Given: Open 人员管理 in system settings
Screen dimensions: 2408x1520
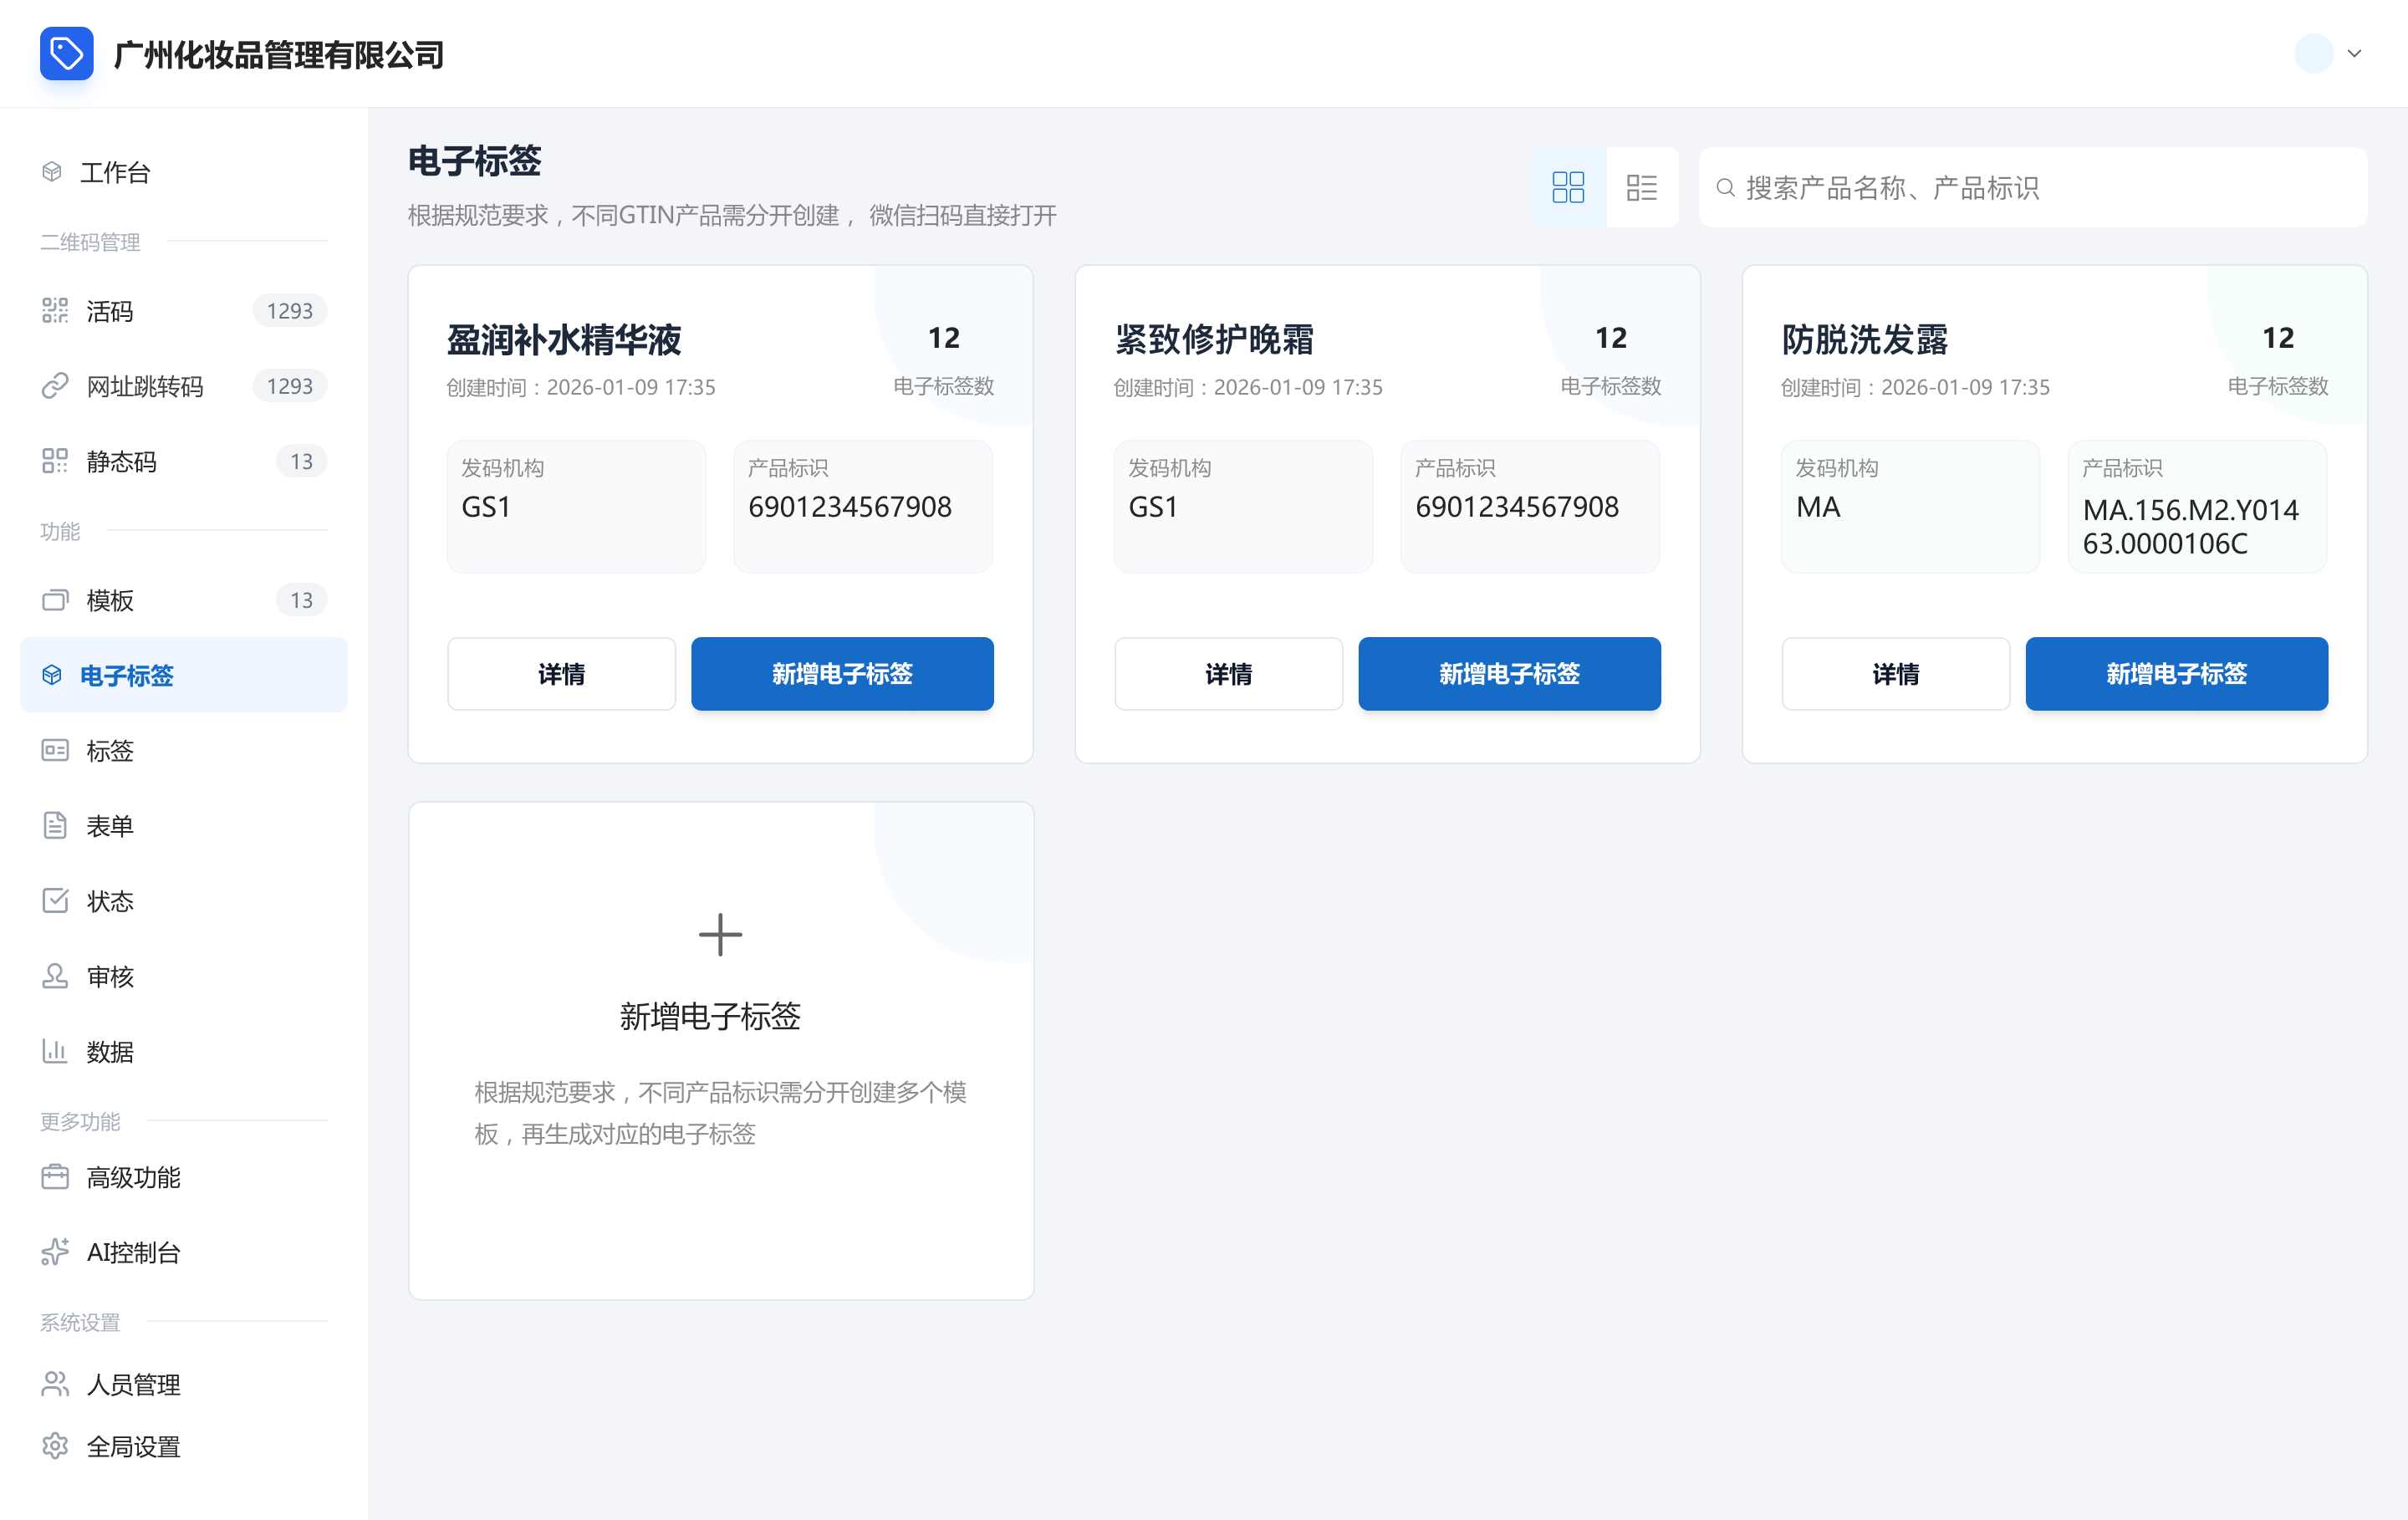Looking at the screenshot, I should (x=132, y=1384).
